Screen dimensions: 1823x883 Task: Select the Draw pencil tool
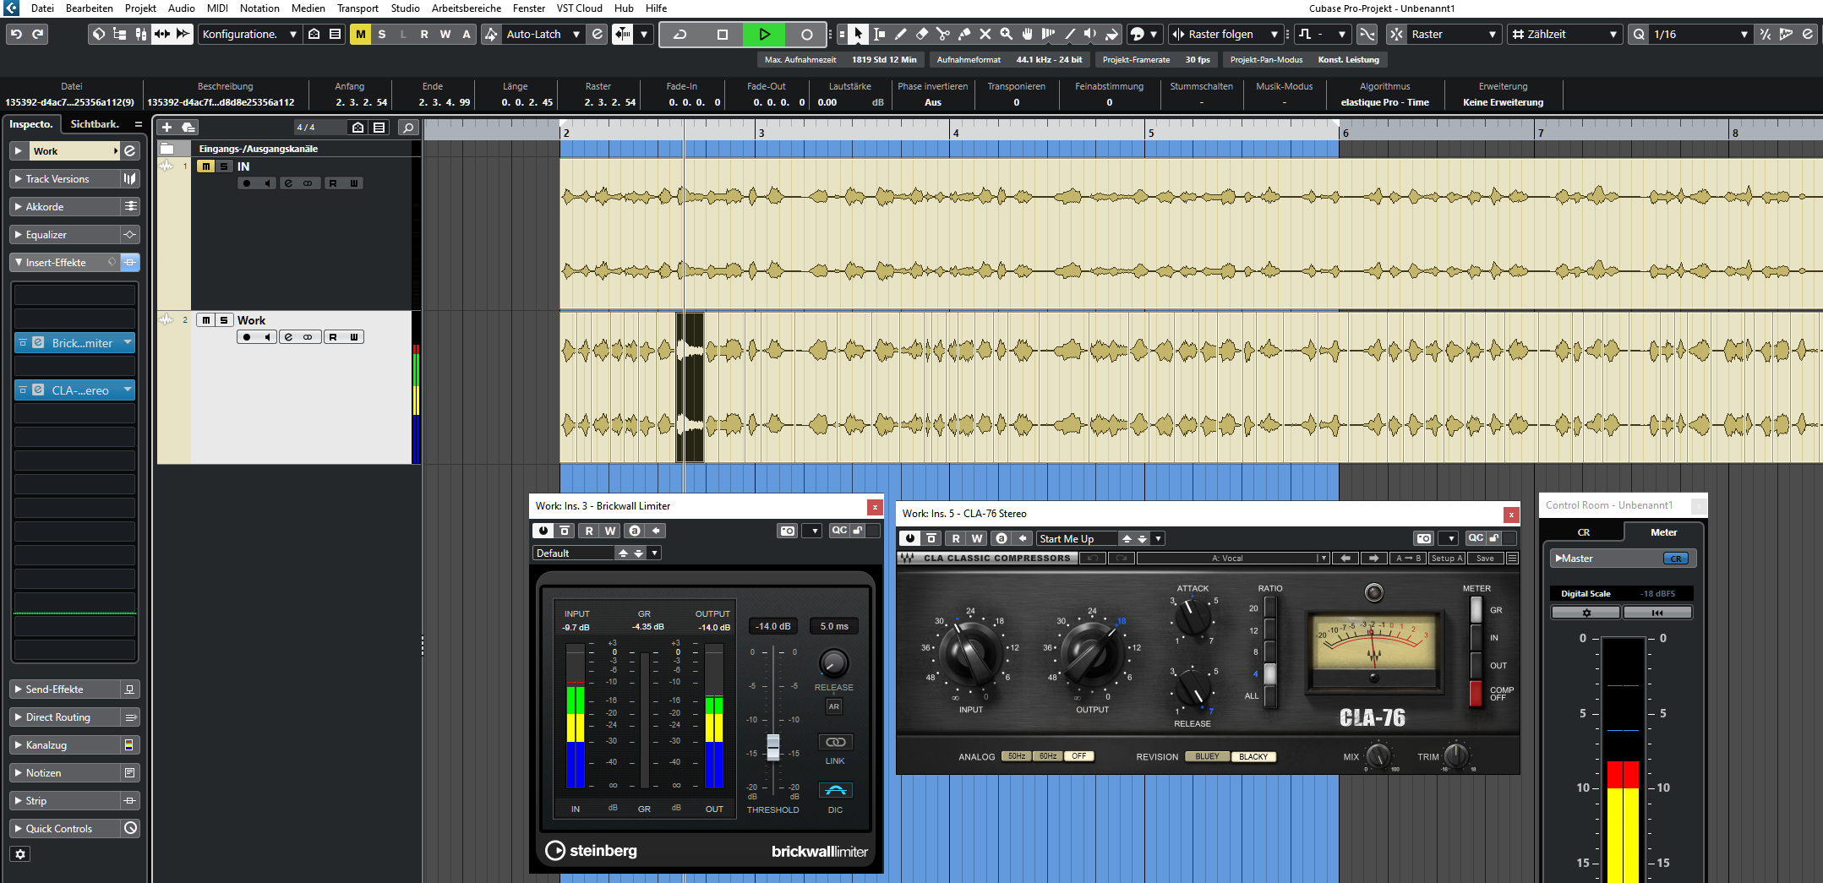pyautogui.click(x=900, y=35)
